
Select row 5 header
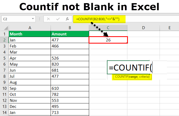point(4,58)
